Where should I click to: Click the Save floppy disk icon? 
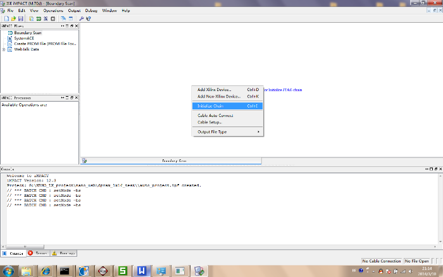[20, 19]
